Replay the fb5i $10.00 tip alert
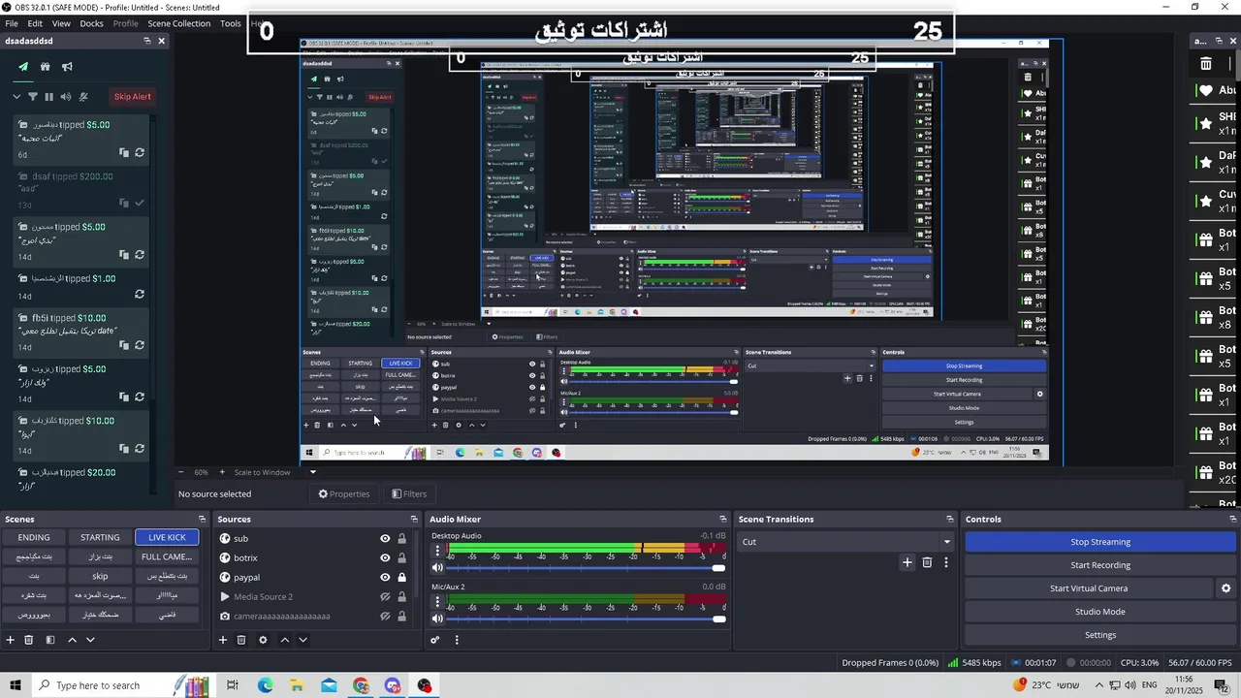The image size is (1241, 698). (x=140, y=345)
